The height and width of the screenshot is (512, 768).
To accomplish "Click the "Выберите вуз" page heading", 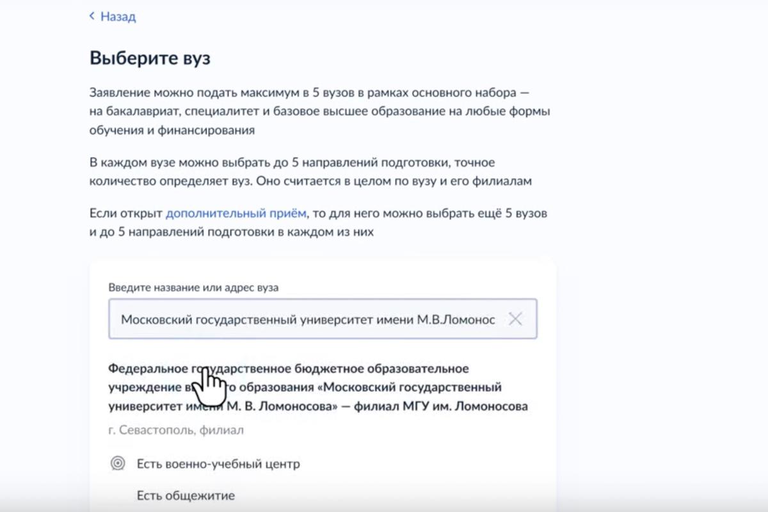I will tap(150, 58).
